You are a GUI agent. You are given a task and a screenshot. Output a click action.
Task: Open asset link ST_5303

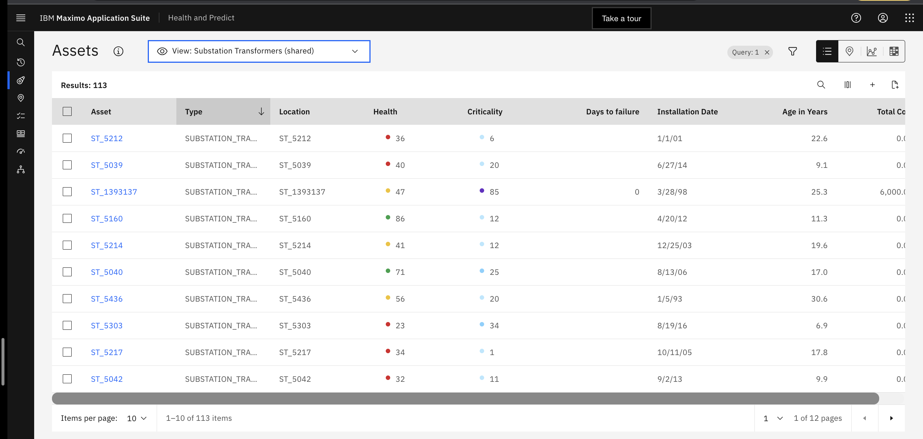[x=107, y=325]
